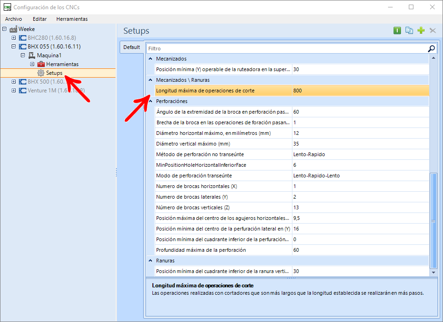Select Diámetro vertical máximo (mm) row

(292, 144)
